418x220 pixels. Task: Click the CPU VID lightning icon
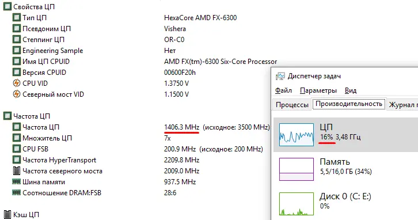tap(17, 83)
